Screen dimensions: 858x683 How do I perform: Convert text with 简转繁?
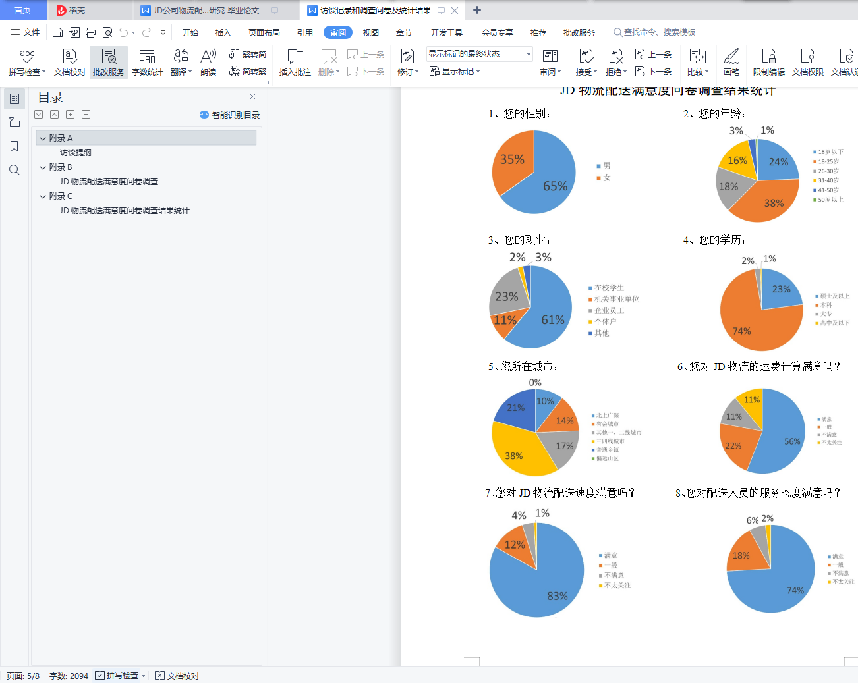point(248,71)
